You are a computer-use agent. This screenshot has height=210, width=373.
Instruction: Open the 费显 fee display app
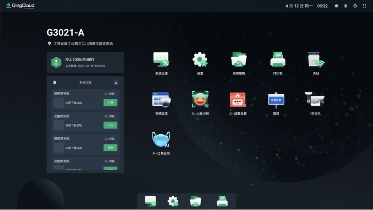(x=276, y=100)
